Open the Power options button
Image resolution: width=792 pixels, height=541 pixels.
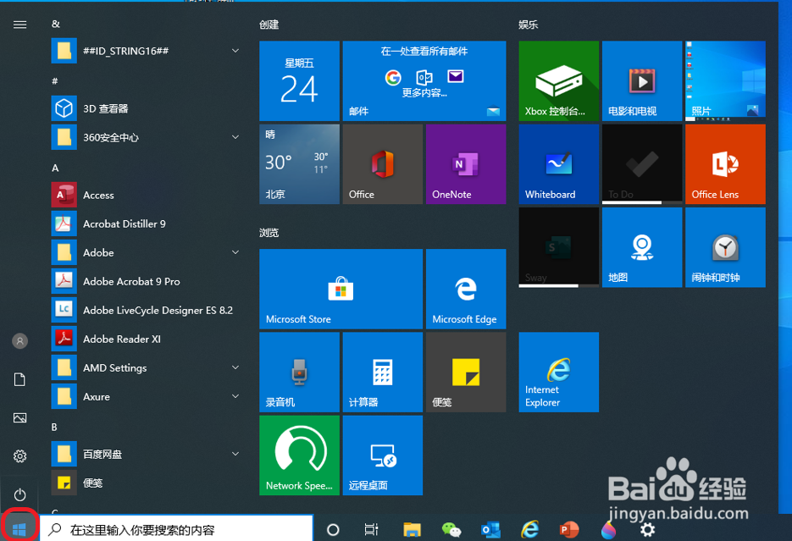tap(19, 494)
